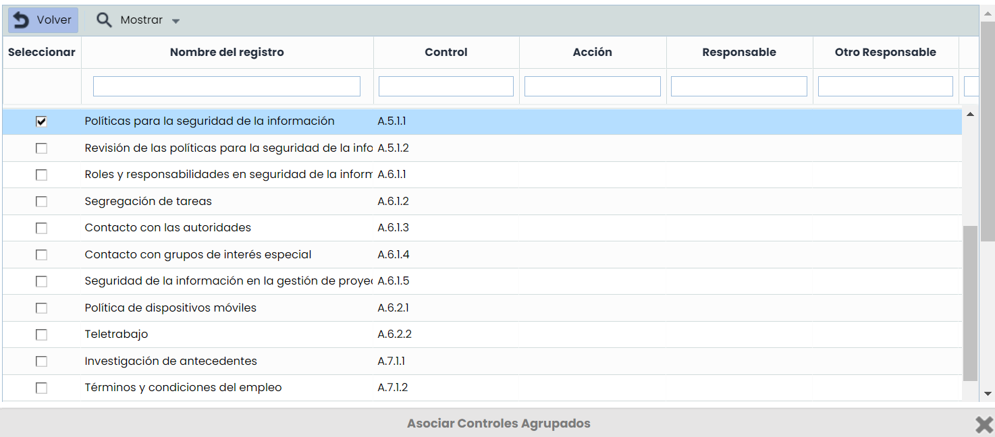Check the Segregación de tareas checkbox
The height and width of the screenshot is (437, 995).
tap(41, 202)
